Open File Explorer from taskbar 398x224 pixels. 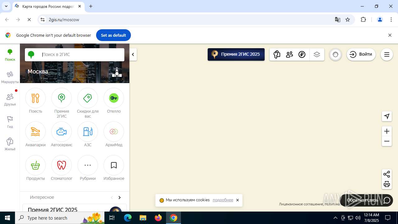(143, 218)
